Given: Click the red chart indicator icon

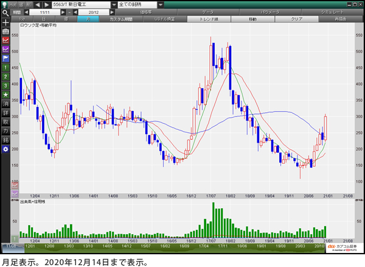Looking at the screenshot, I should pyautogui.click(x=5, y=41).
